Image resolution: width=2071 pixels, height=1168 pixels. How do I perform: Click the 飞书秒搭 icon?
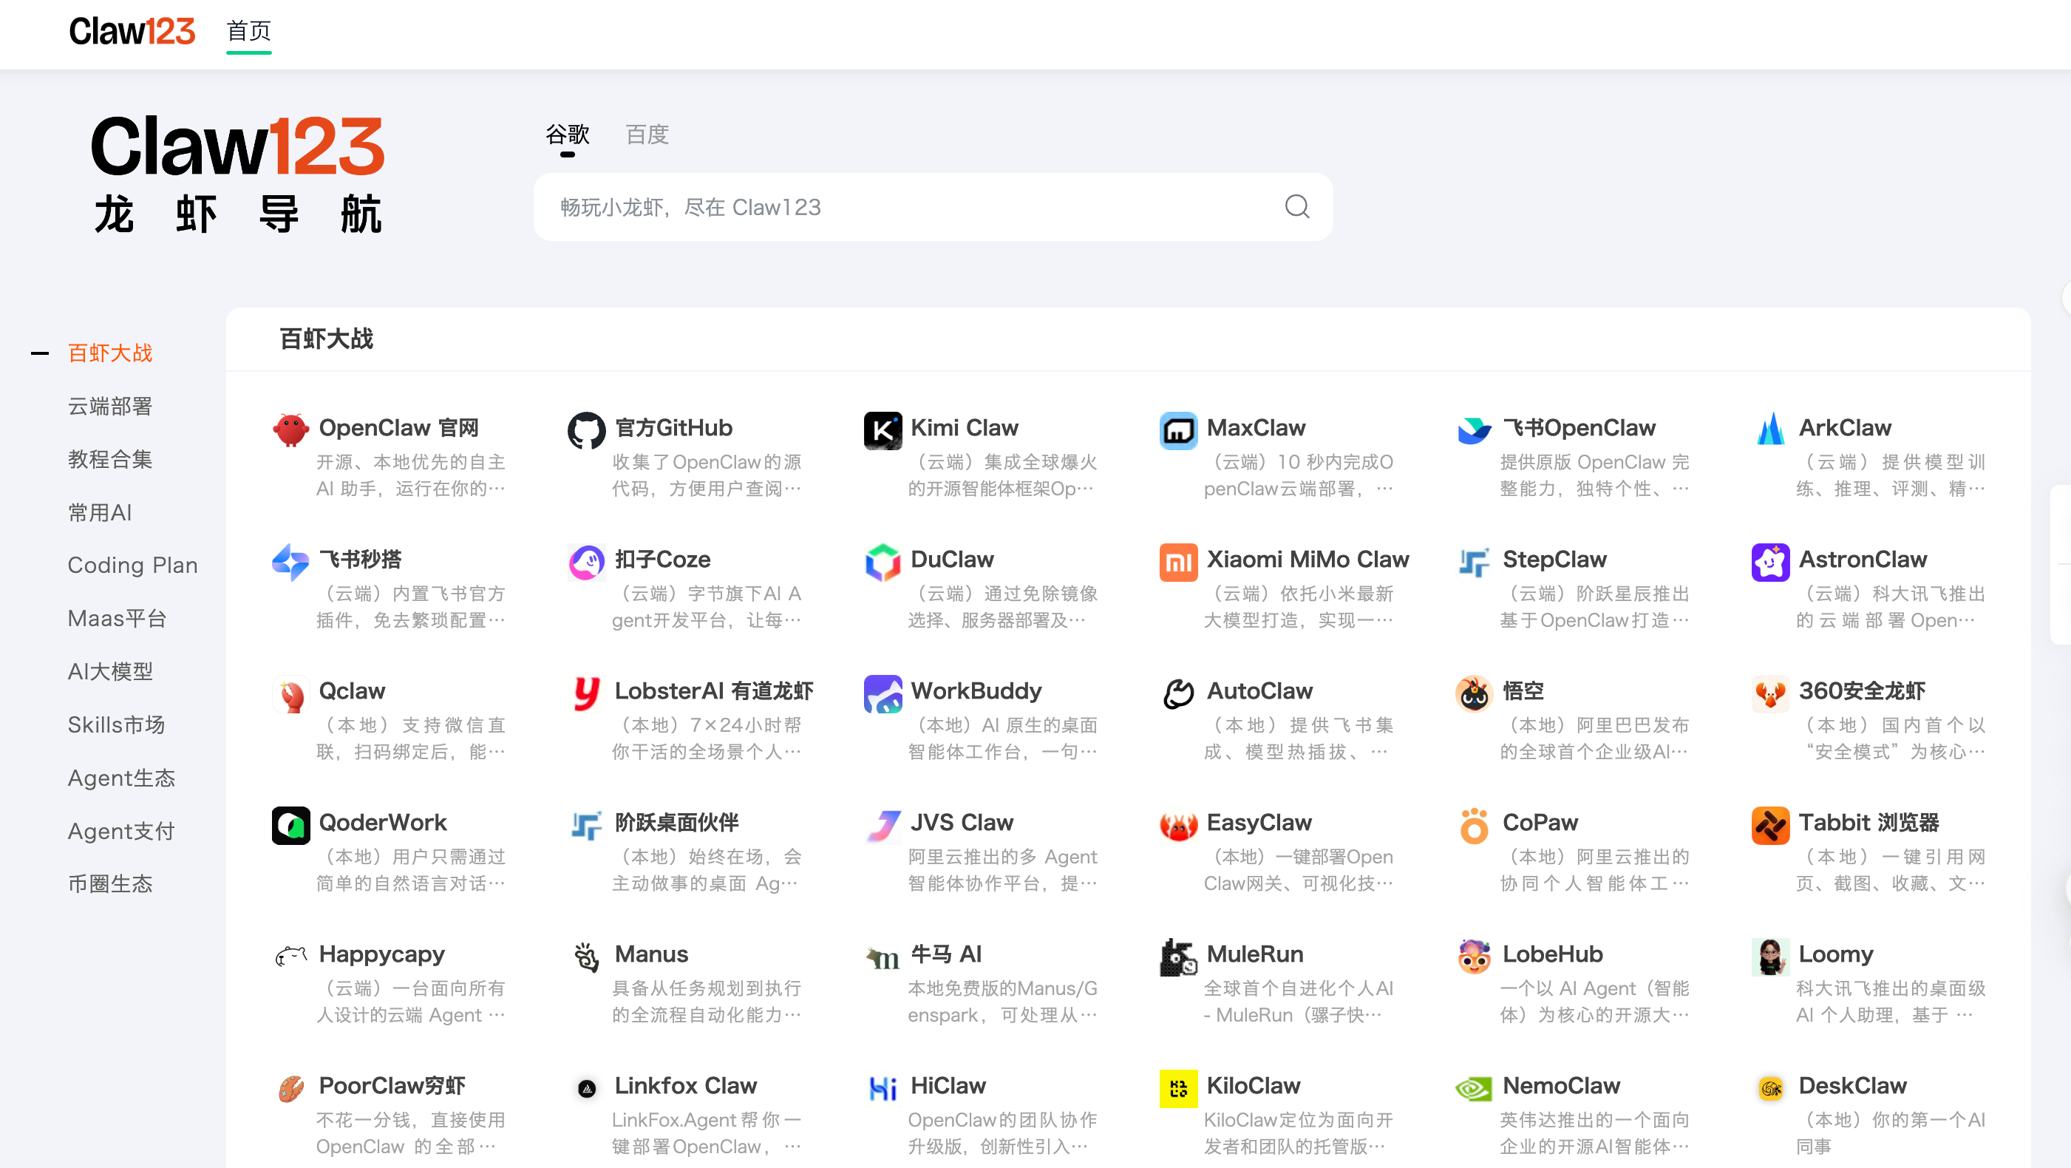point(290,562)
